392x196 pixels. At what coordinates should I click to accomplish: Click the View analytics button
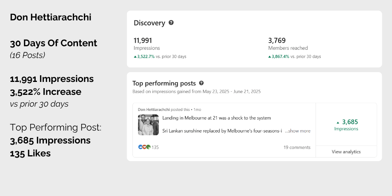346,151
